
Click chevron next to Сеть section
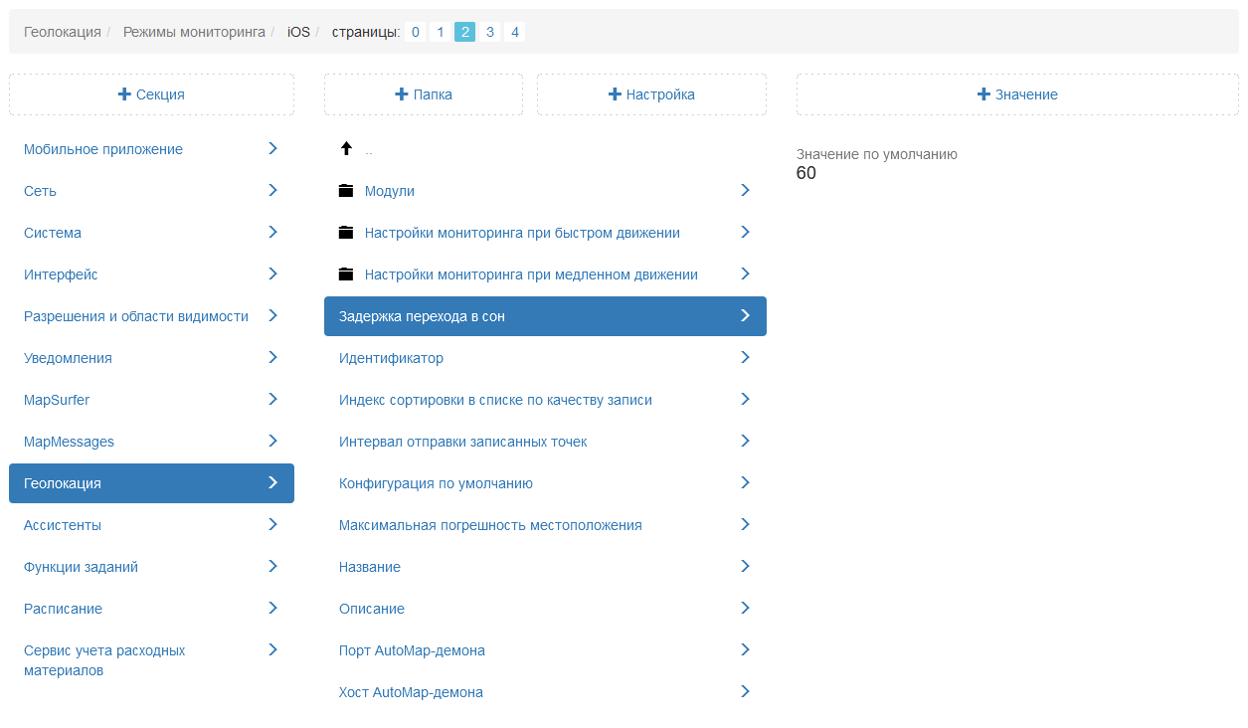[x=273, y=190]
